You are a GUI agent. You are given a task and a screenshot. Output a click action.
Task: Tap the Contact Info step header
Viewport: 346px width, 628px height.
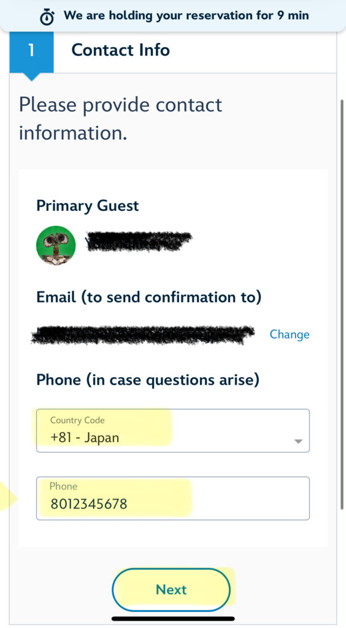point(120,50)
